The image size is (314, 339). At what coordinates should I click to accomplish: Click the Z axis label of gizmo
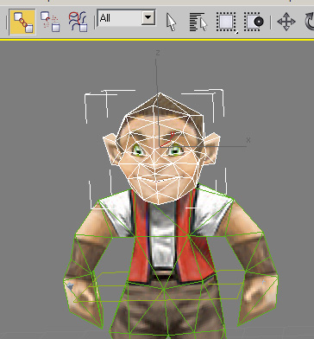[x=158, y=53]
